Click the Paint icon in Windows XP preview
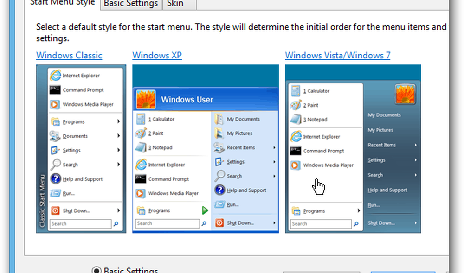464x273 pixels. pos(141,133)
